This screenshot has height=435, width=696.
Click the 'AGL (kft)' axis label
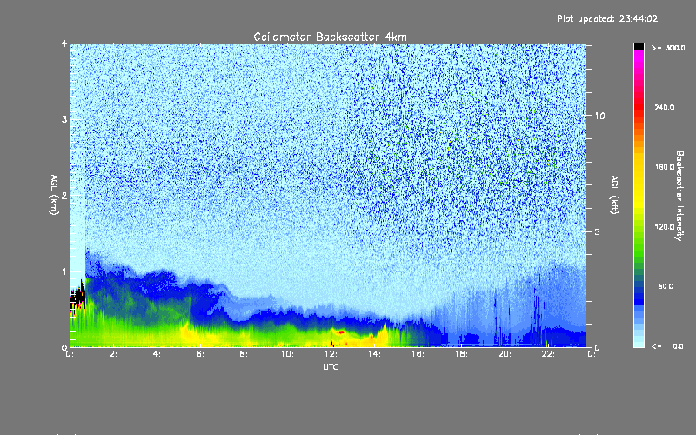point(615,195)
